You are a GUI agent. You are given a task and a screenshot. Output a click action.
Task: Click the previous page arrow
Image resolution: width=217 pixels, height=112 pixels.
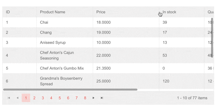17,98
